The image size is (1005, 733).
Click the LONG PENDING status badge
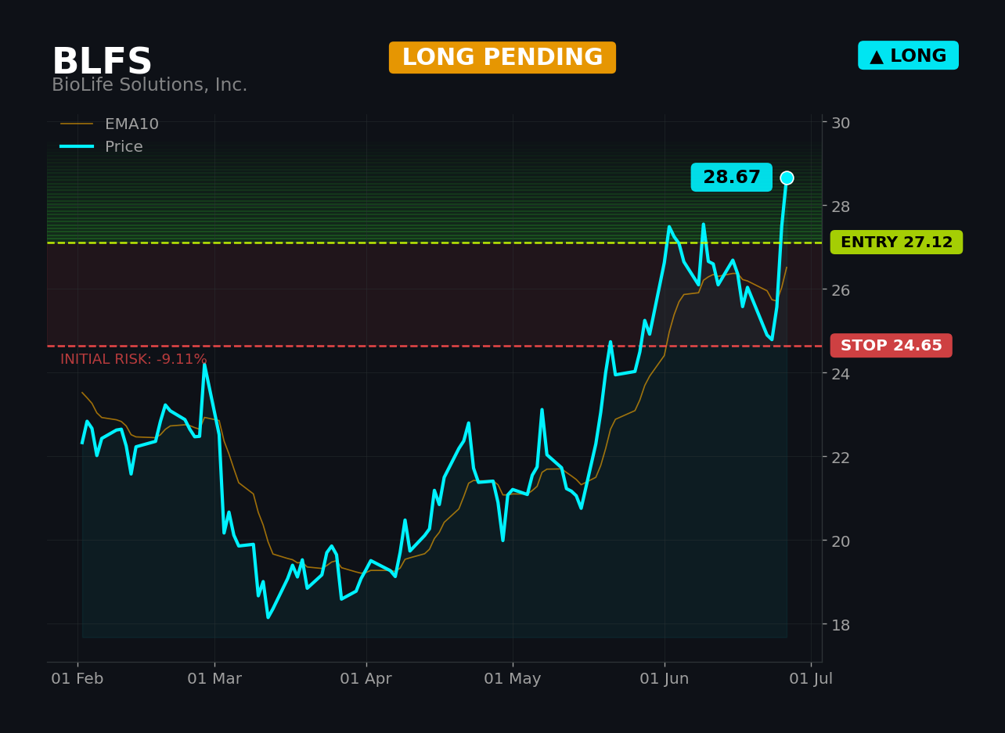click(x=502, y=58)
